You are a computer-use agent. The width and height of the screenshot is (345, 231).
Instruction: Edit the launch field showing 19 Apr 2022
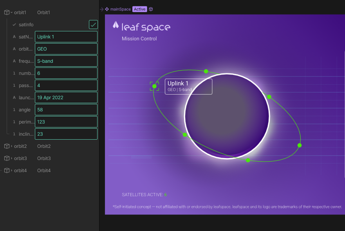(66, 97)
